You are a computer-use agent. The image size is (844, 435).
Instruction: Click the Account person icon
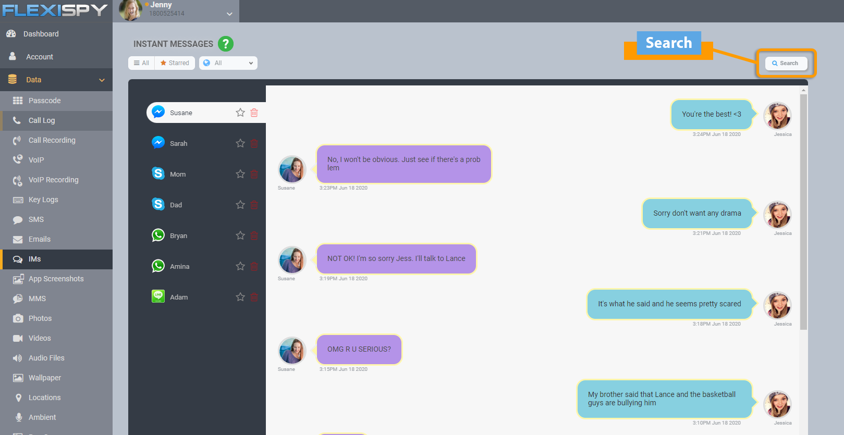point(13,56)
